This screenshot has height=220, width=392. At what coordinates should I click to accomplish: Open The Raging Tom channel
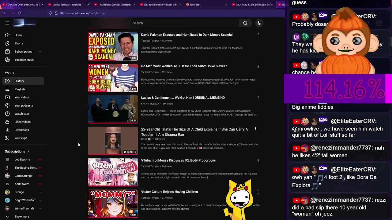(x=23, y=167)
